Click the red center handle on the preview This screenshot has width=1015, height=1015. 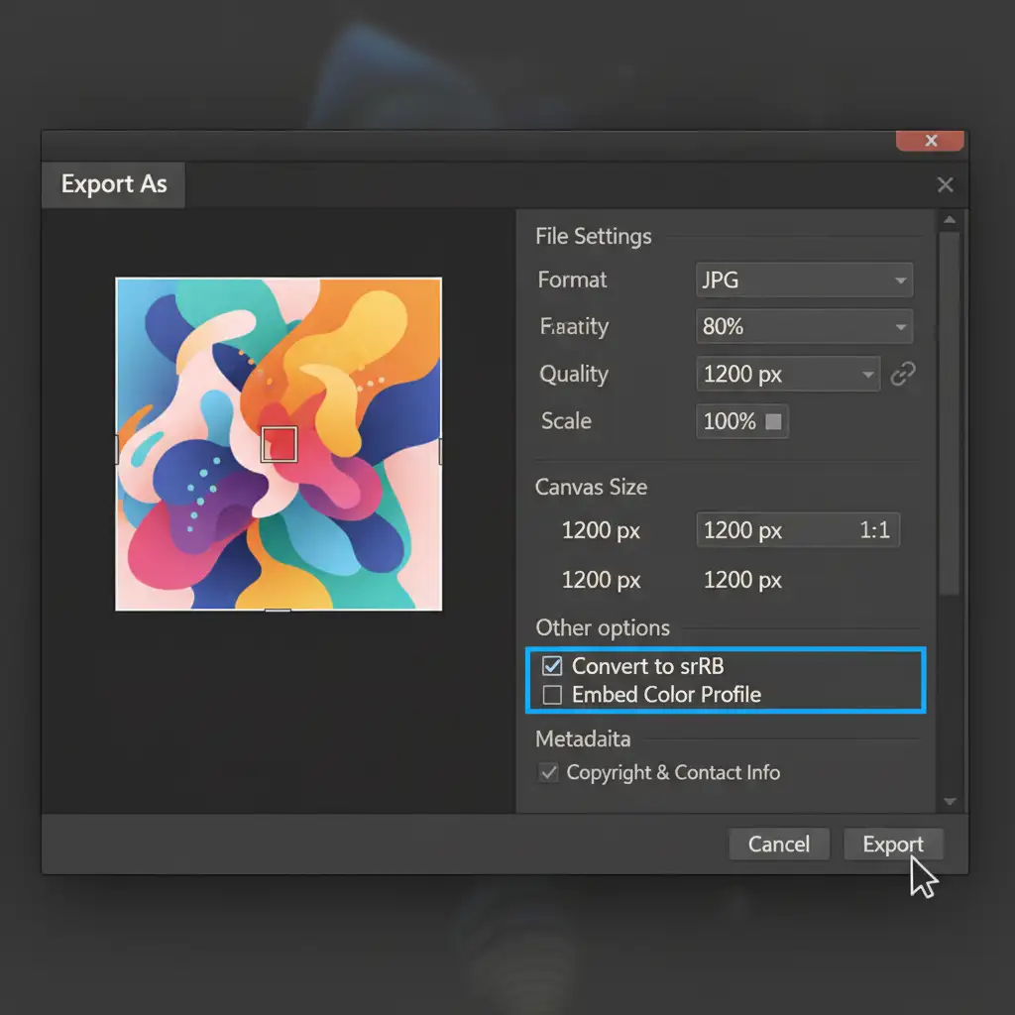click(x=279, y=444)
